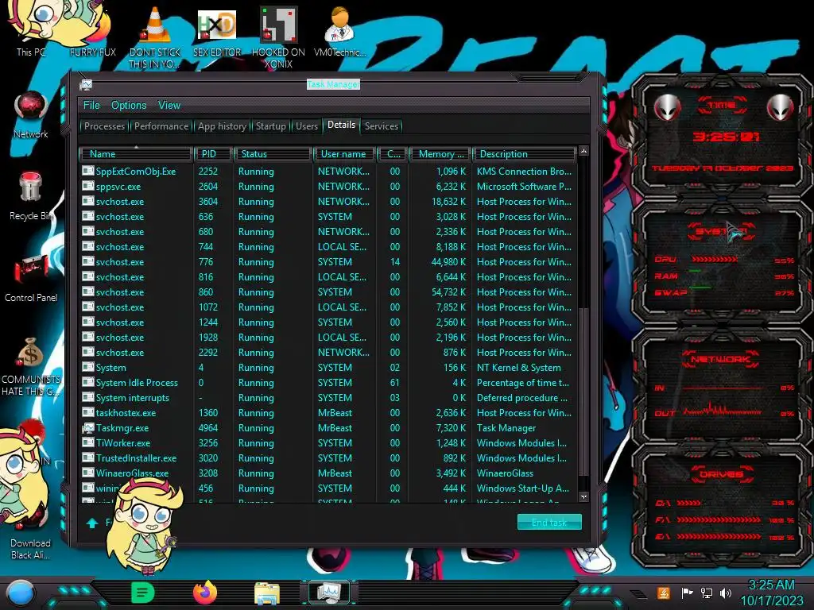Select the sppsvc.exe process row
This screenshot has height=610, width=814.
328,186
